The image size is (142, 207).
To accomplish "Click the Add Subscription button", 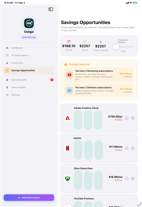I will tap(29, 197).
